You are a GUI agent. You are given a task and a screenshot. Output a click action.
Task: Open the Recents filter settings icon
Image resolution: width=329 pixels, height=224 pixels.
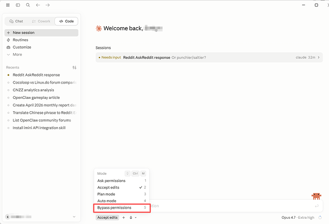74,67
